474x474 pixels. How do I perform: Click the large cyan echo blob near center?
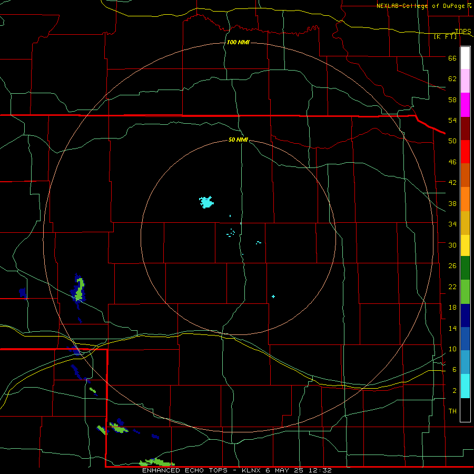(x=206, y=202)
